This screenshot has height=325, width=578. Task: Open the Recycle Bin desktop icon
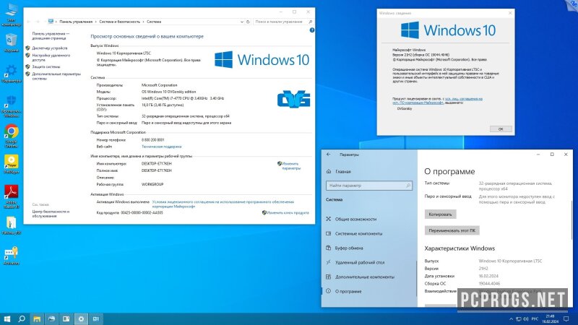coord(11,43)
